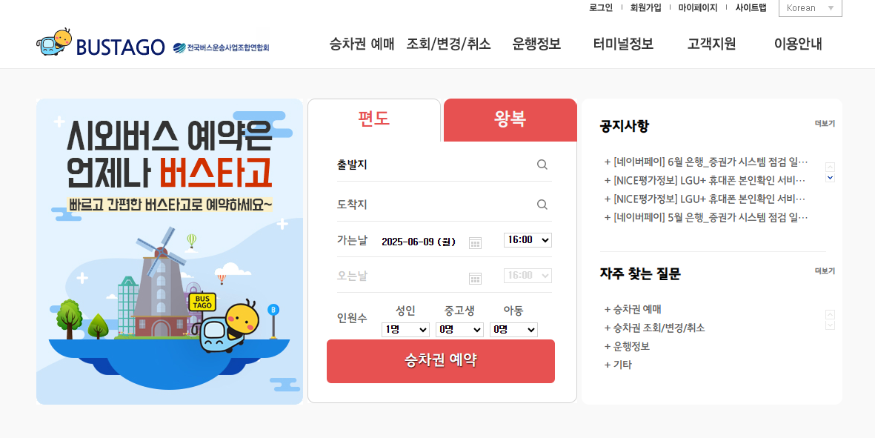Click notice list up arrow

[830, 167]
